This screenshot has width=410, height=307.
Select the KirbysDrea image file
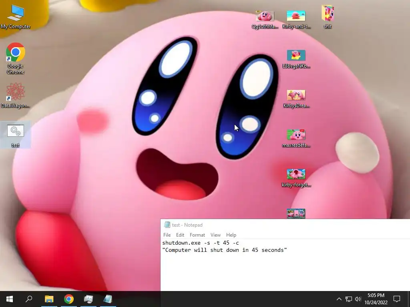(296, 99)
